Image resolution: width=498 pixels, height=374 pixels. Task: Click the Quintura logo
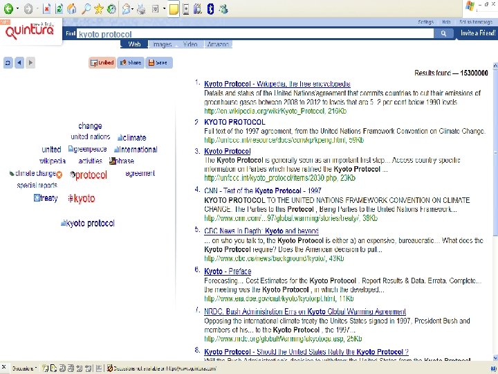pos(30,30)
